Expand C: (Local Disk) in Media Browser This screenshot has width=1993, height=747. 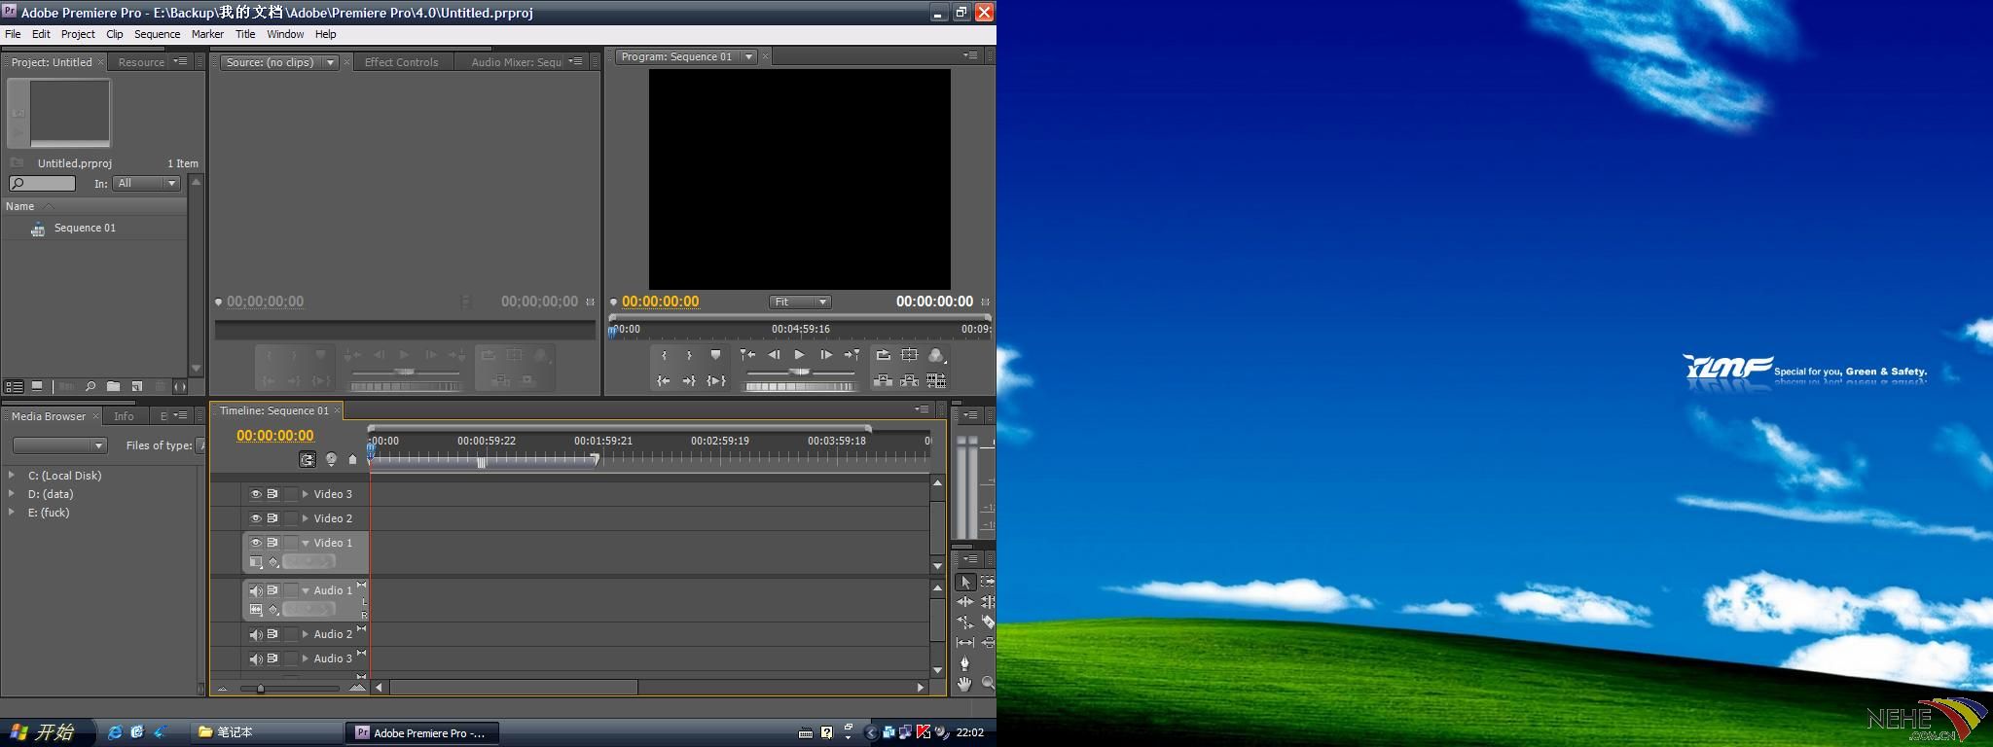pyautogui.click(x=11, y=476)
